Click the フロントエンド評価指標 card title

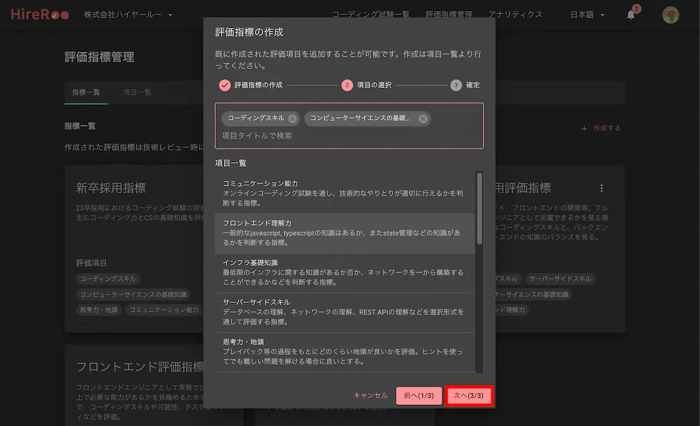pos(140,367)
